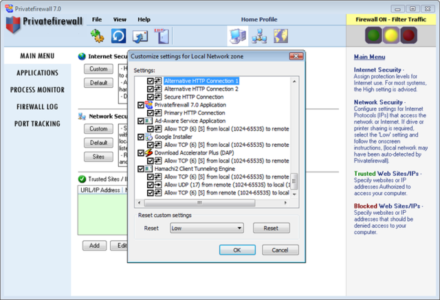Click the settings list vertical scrollbar thumb
This screenshot has height=300, width=440.
(294, 181)
